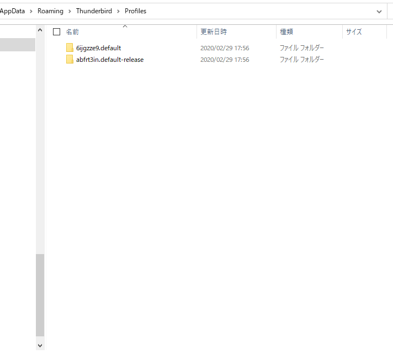393x359 pixels.
Task: Sort by the サイズ column header
Action: [354, 32]
